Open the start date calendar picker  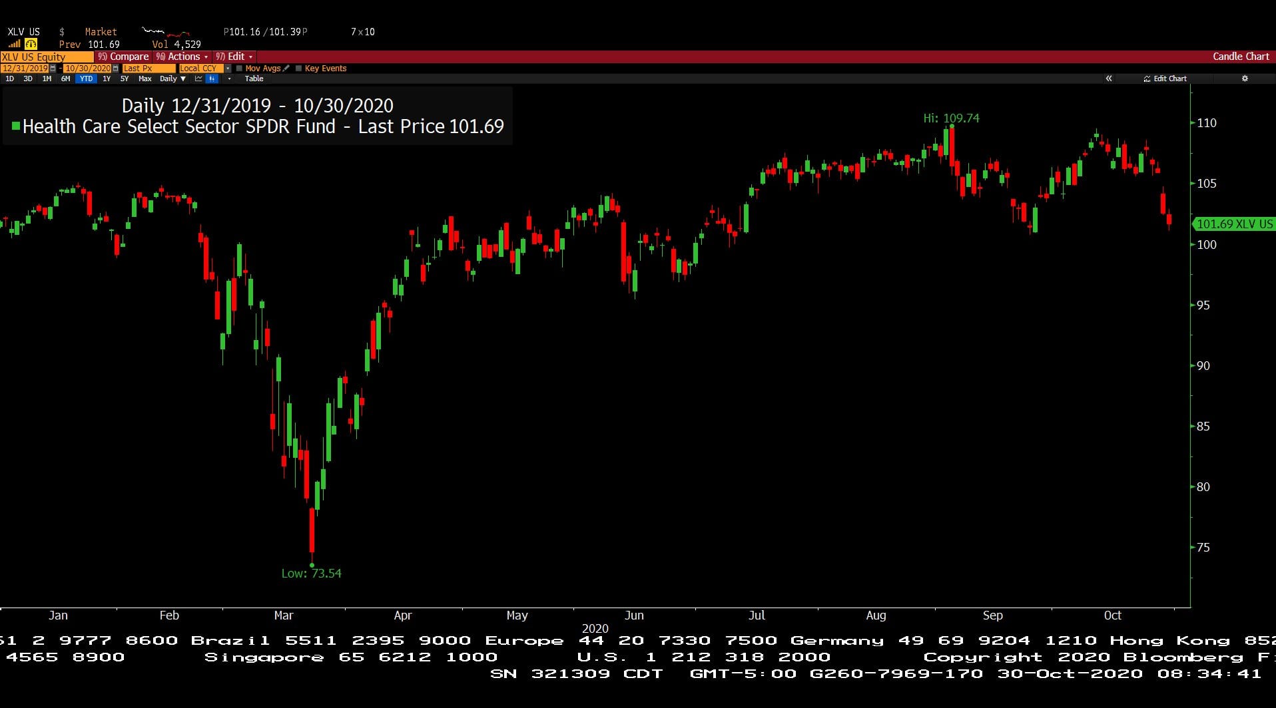(x=53, y=69)
